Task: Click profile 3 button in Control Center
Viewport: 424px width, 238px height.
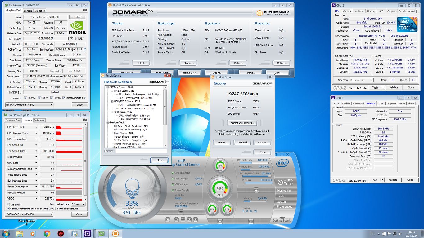Action: 196,219
